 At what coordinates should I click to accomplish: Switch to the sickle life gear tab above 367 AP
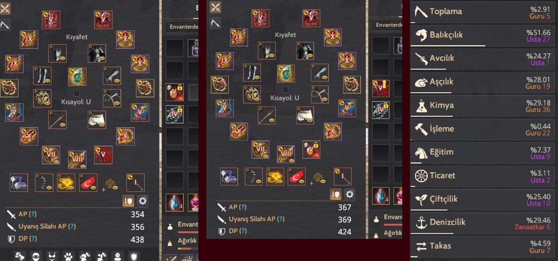215,23
